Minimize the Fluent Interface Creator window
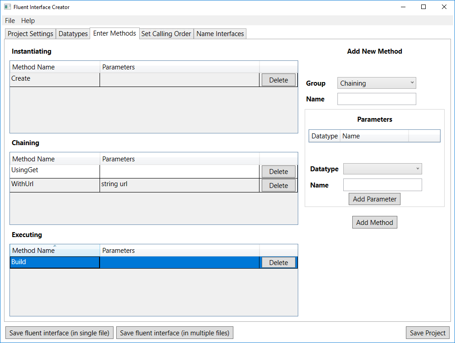This screenshot has width=455, height=343. pos(403,7)
